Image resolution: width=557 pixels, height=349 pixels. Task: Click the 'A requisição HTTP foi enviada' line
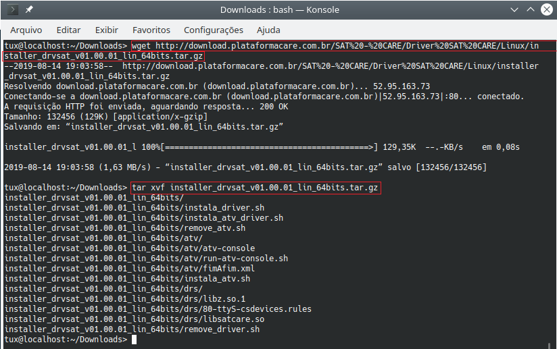point(146,107)
